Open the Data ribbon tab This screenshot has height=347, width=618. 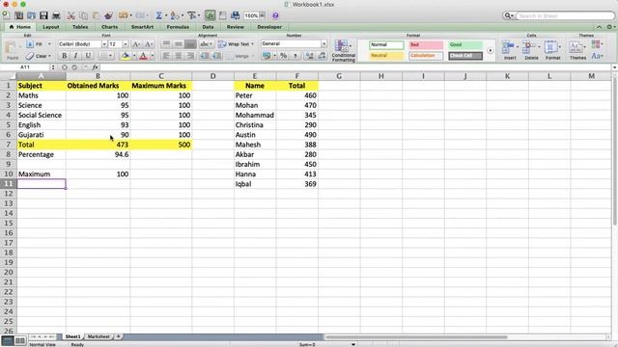(208, 27)
